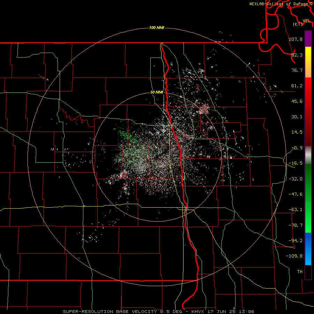Select the 76.7 scale value
Viewport: 314px width, 314px height.
pyautogui.click(x=297, y=70)
